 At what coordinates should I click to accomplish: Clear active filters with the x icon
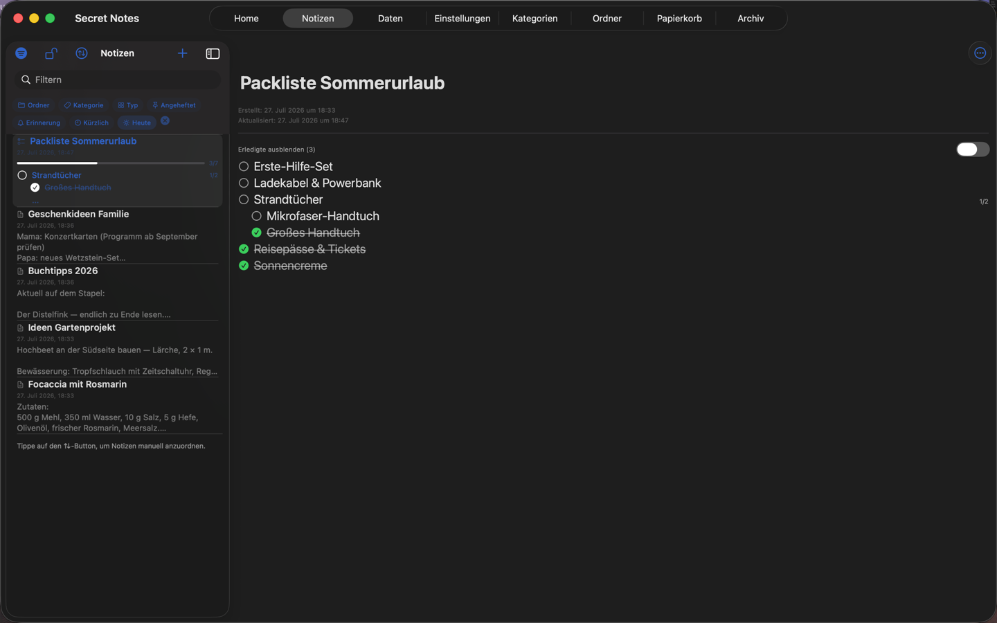165,120
